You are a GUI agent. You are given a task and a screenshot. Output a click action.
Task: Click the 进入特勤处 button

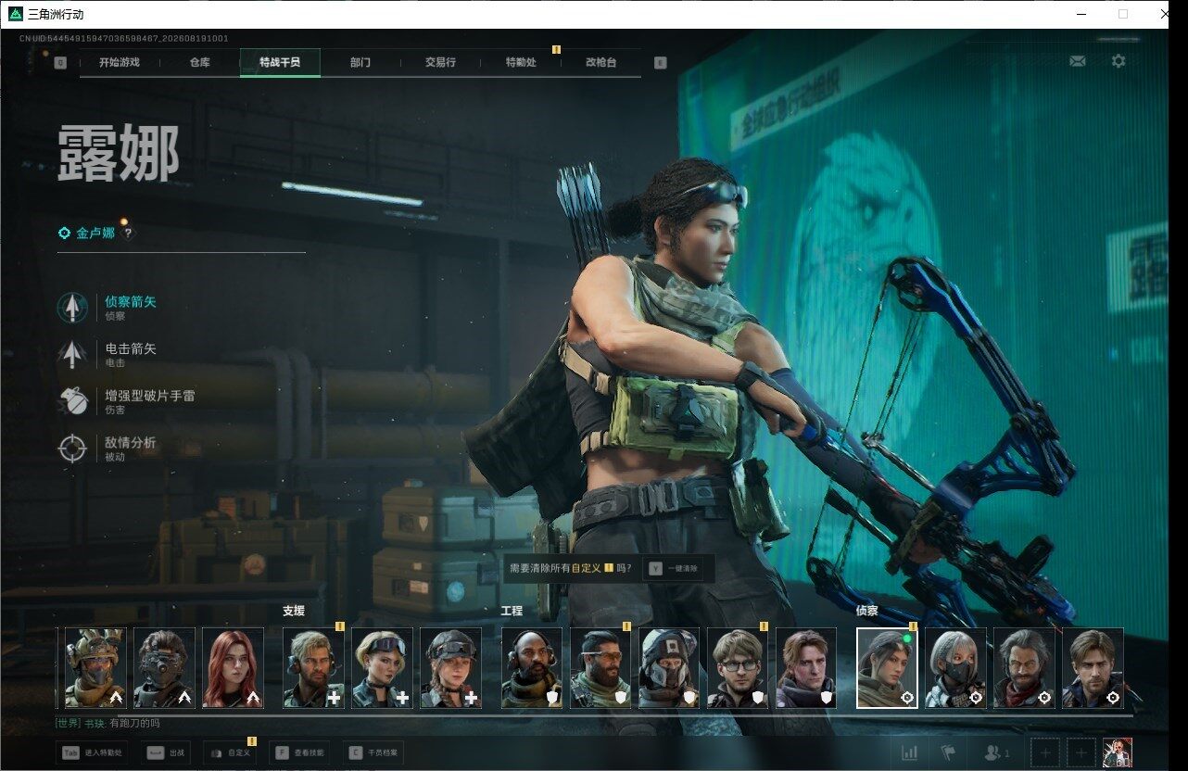pos(92,752)
